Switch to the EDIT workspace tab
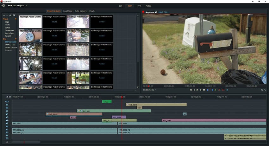 coord(130,6)
